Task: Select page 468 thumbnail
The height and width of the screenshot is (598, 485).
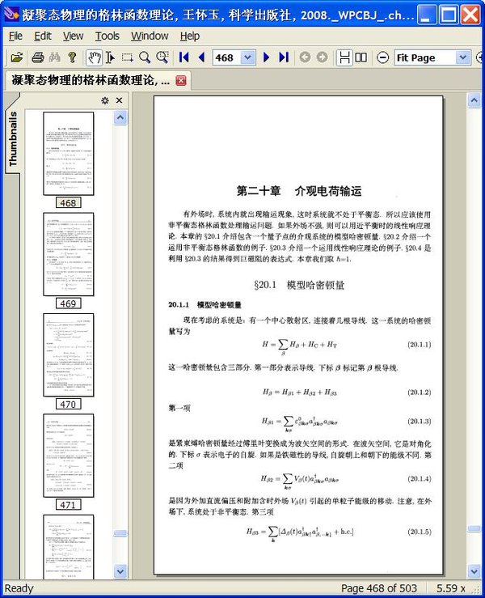Action: coord(69,153)
